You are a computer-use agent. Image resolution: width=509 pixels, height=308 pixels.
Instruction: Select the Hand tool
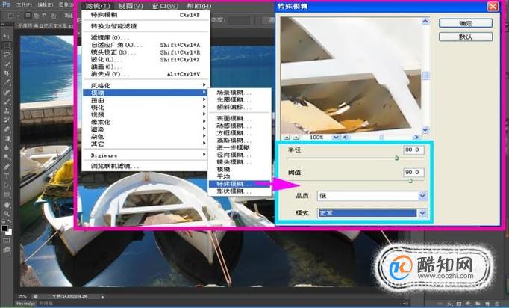(x=7, y=205)
